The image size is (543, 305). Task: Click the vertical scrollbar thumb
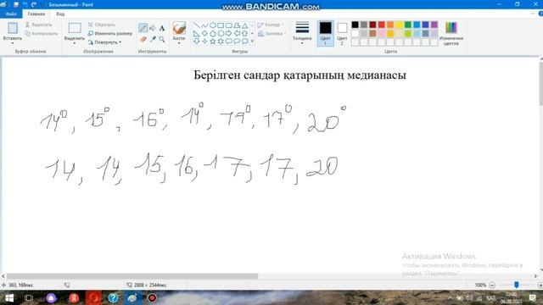(x=541, y=83)
